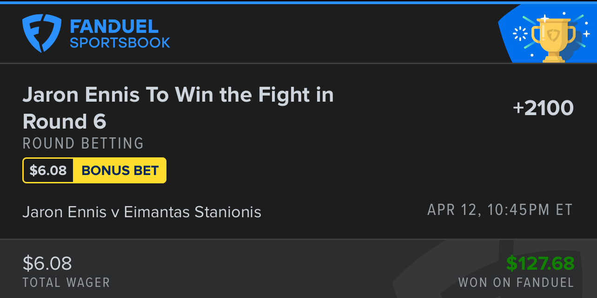597x298 pixels.
Task: Select the Jaron Ennis Round 6 bet title
Action: coord(178,108)
